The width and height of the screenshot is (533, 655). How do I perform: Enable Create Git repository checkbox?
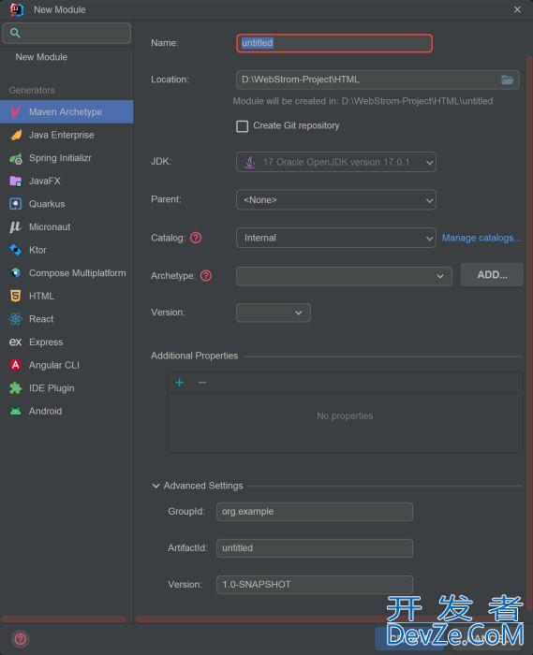(x=242, y=126)
